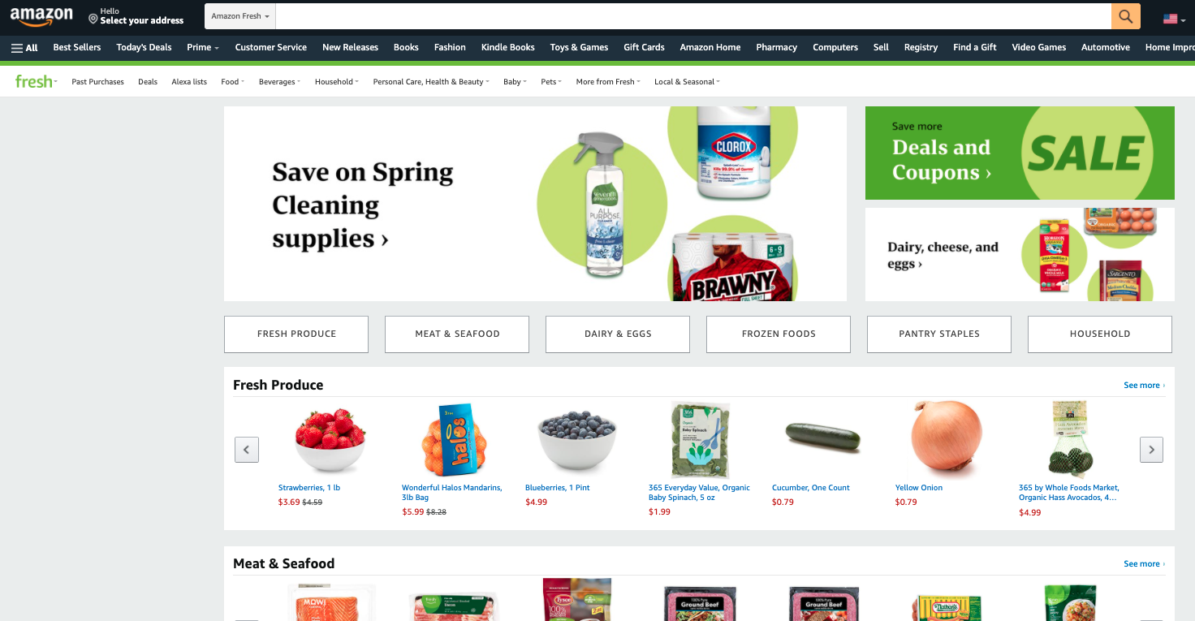
Task: Click into the main search field
Action: [x=693, y=16]
